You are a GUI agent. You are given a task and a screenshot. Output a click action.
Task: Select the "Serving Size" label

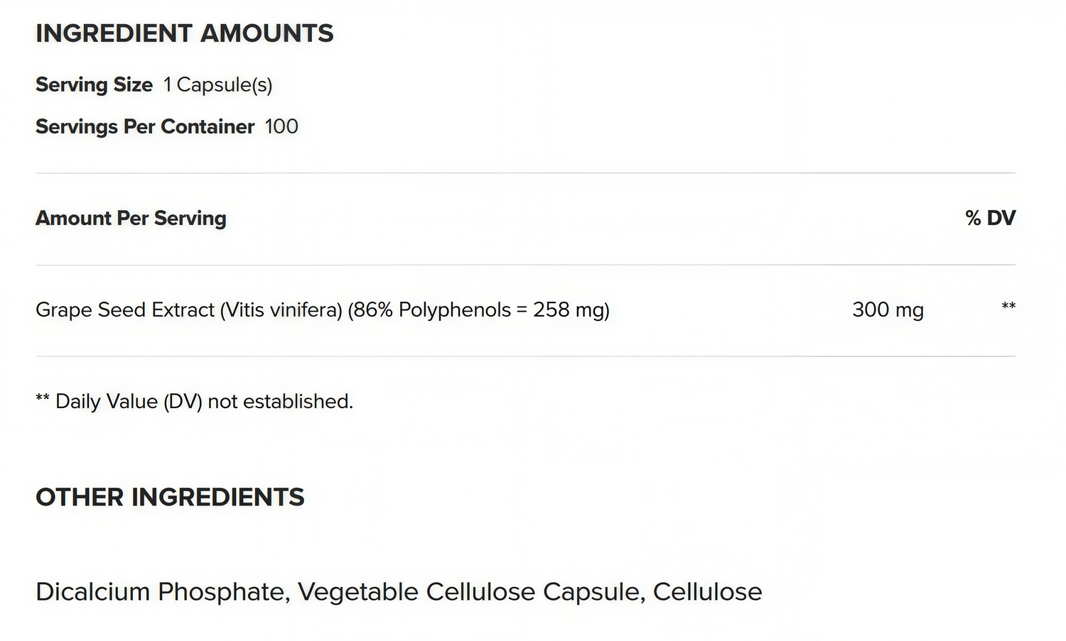pyautogui.click(x=94, y=84)
